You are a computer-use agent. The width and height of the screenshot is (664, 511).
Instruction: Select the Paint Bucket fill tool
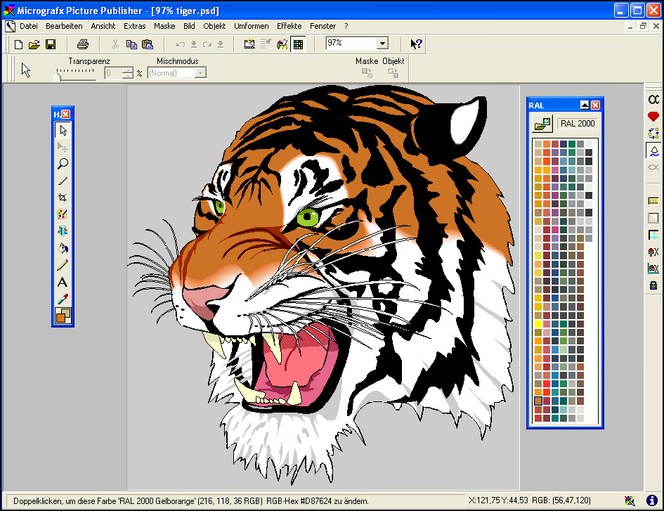click(x=63, y=248)
